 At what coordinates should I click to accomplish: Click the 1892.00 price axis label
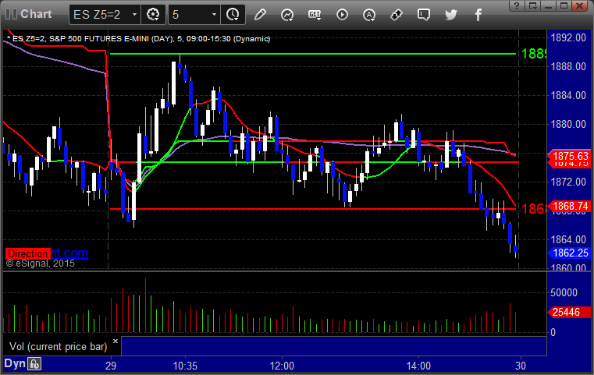(568, 38)
